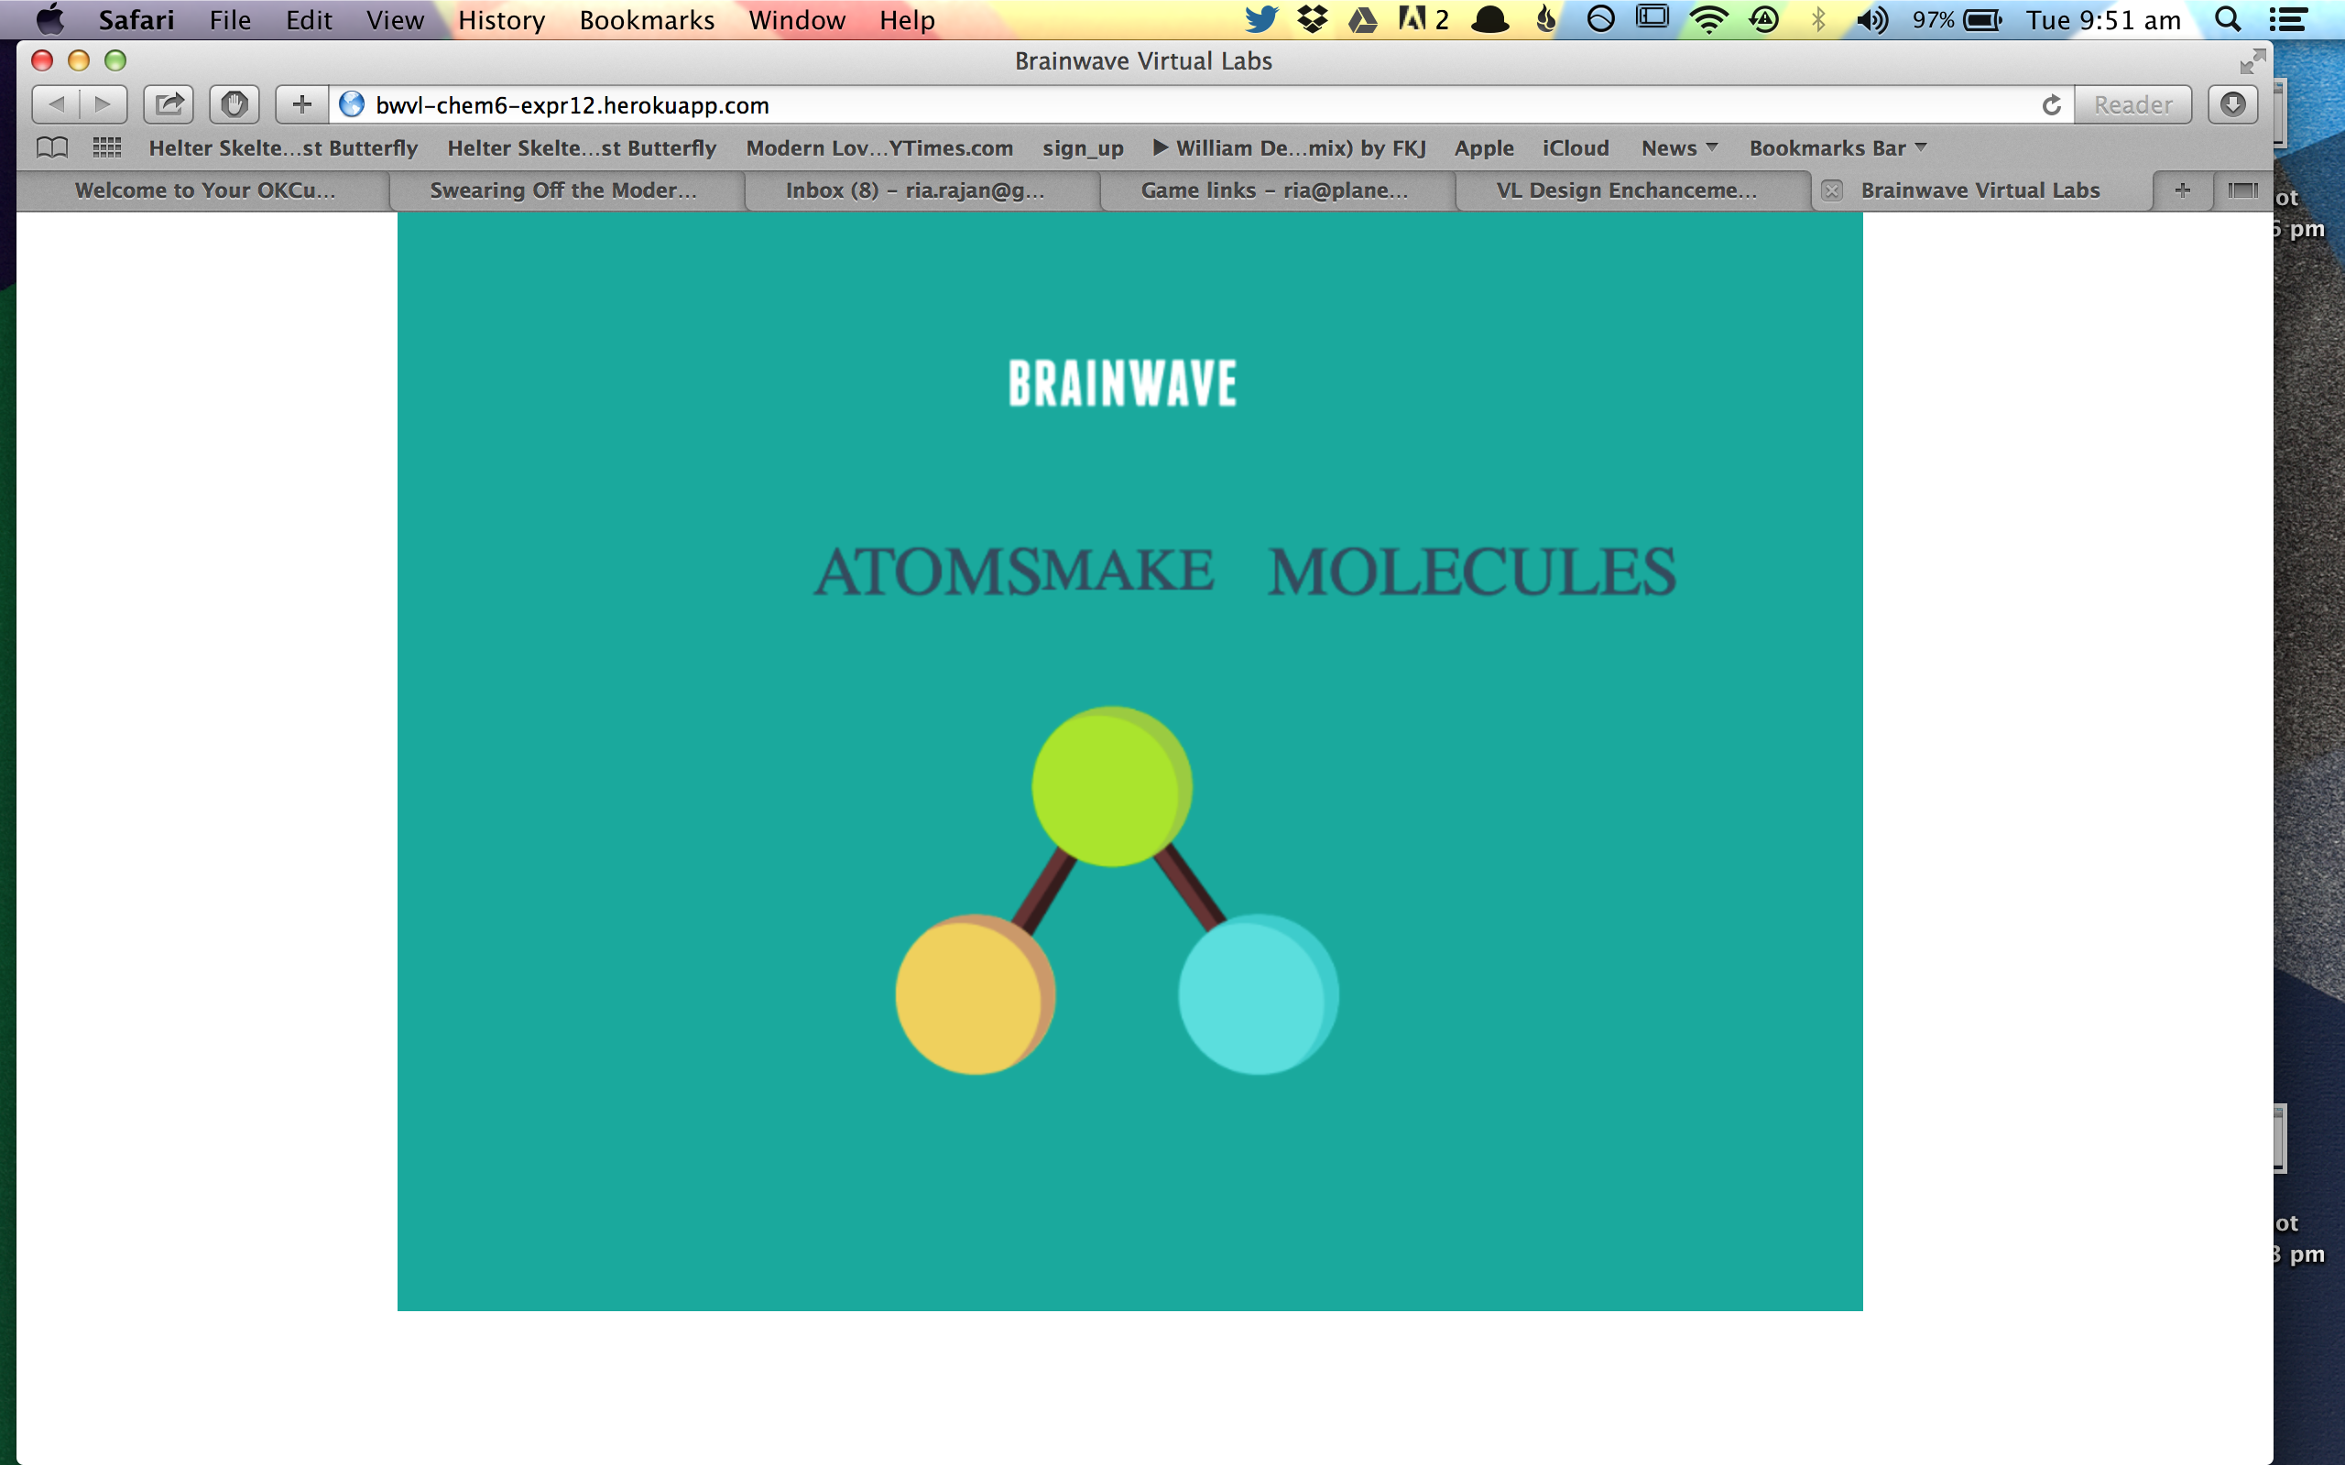The image size is (2345, 1465).
Task: Click the bowler hat menu bar icon
Action: click(x=1490, y=19)
